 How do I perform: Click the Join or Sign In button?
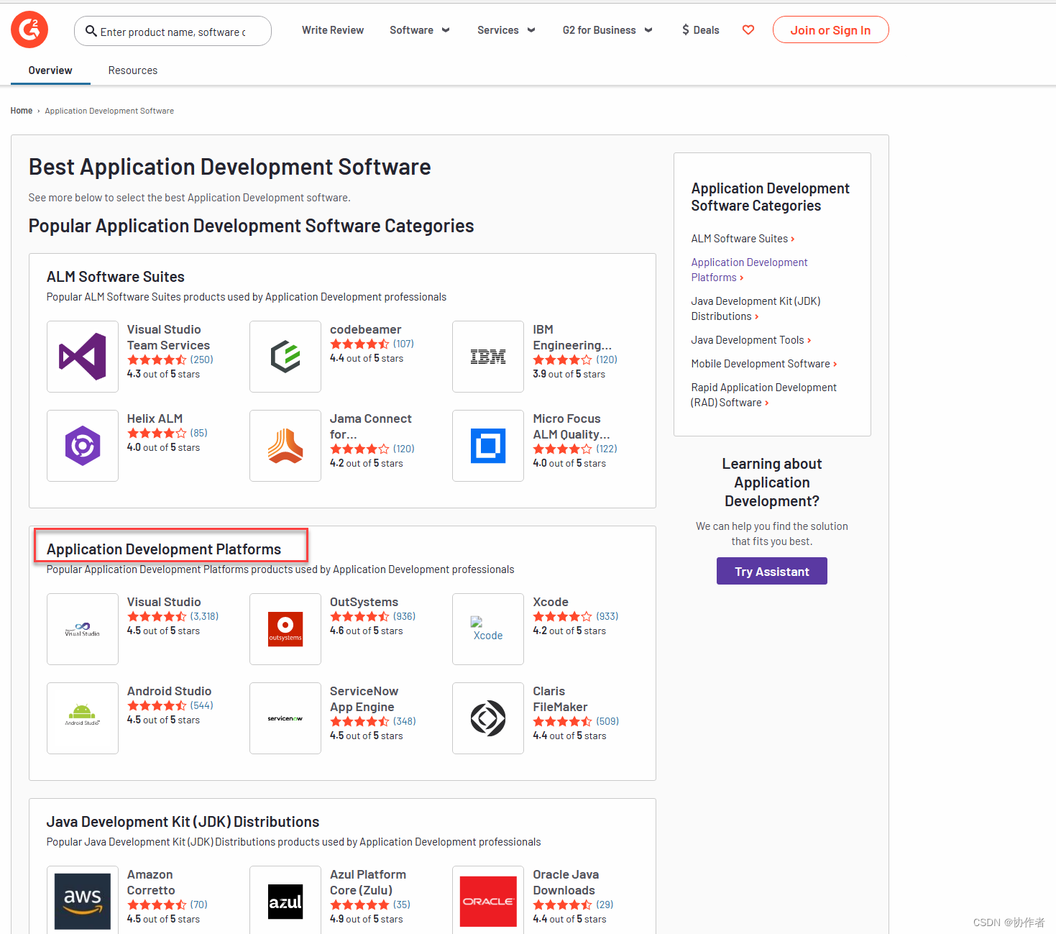click(830, 30)
